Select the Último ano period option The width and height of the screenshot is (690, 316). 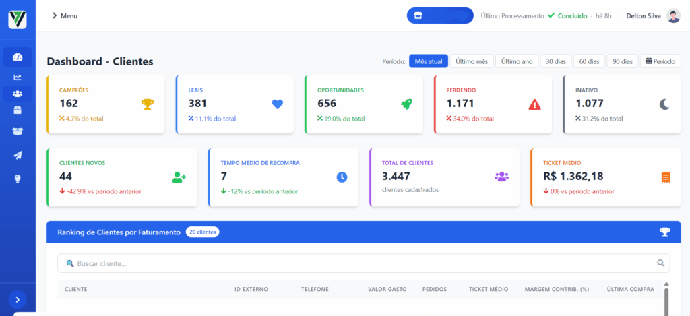517,61
